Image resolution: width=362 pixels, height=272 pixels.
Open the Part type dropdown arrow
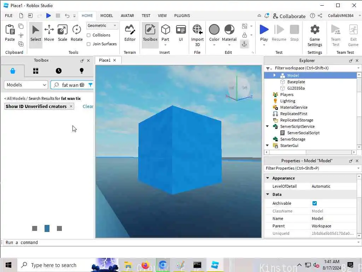(x=165, y=45)
